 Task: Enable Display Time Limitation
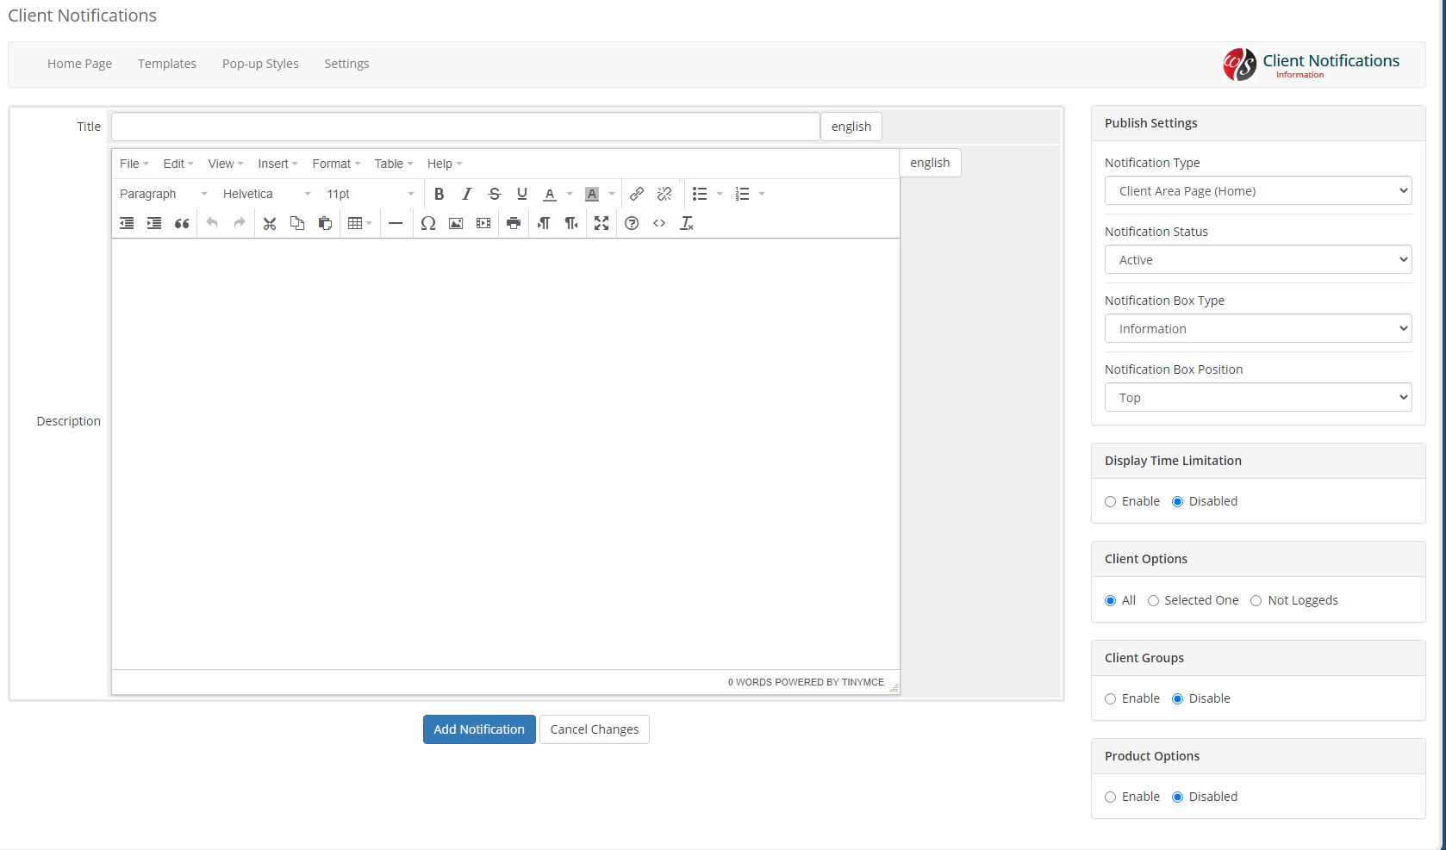coord(1111,502)
